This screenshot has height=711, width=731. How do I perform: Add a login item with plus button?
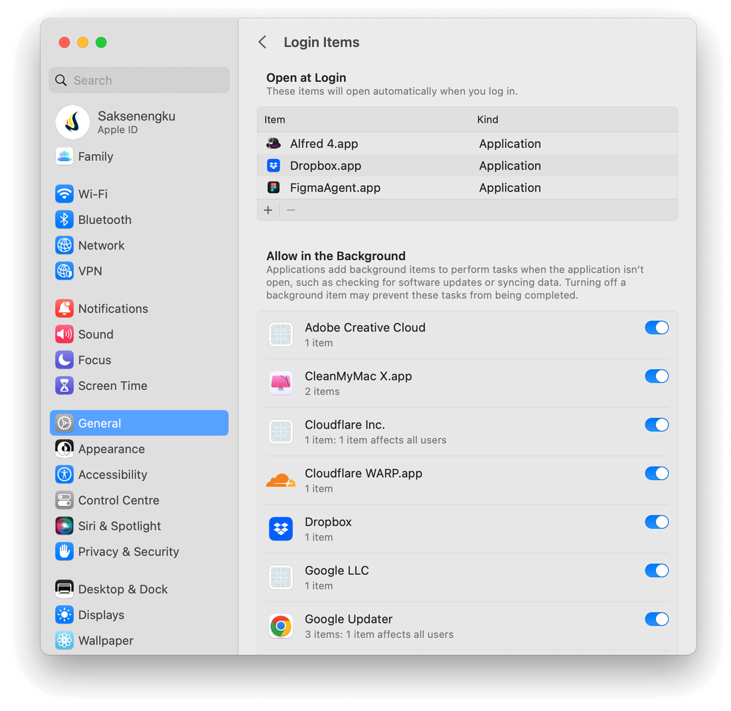tap(268, 210)
